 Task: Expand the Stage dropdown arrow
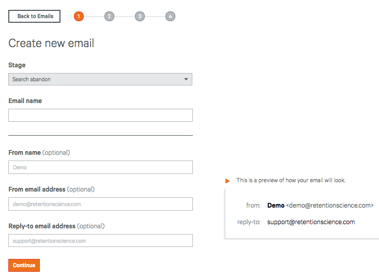click(186, 79)
